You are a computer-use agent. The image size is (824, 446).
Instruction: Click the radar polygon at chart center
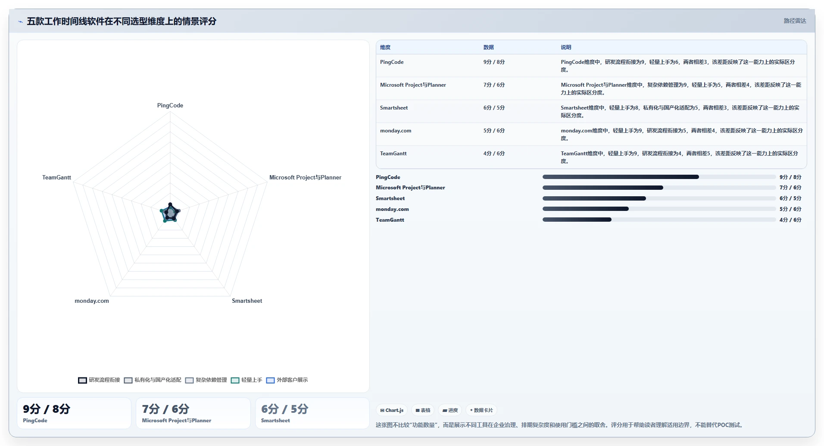(170, 213)
